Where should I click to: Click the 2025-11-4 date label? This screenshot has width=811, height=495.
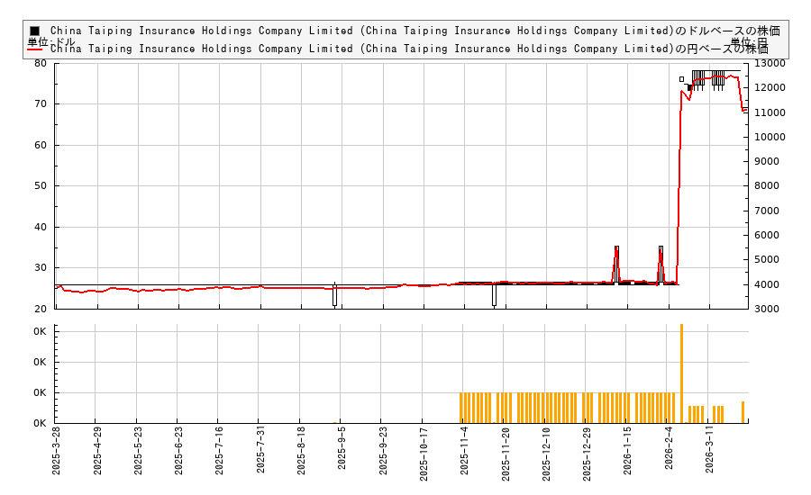[464, 451]
